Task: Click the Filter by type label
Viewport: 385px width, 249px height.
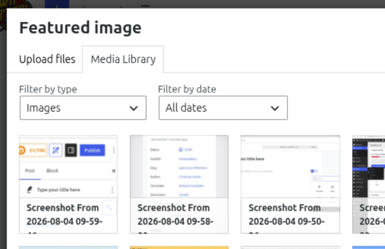Action: point(48,89)
